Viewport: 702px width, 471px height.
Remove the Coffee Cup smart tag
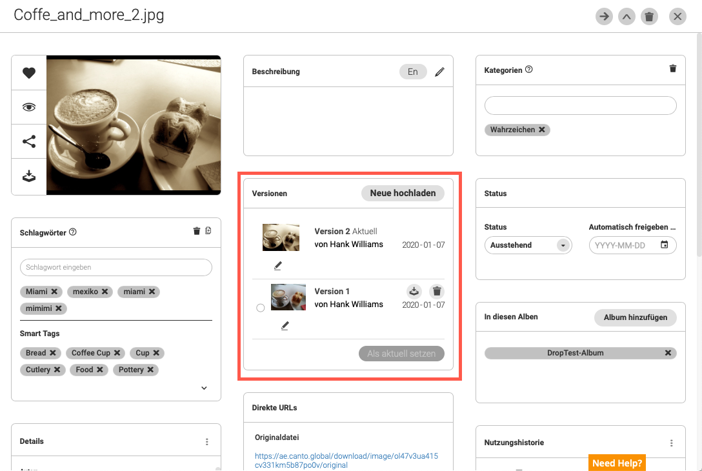(x=117, y=353)
